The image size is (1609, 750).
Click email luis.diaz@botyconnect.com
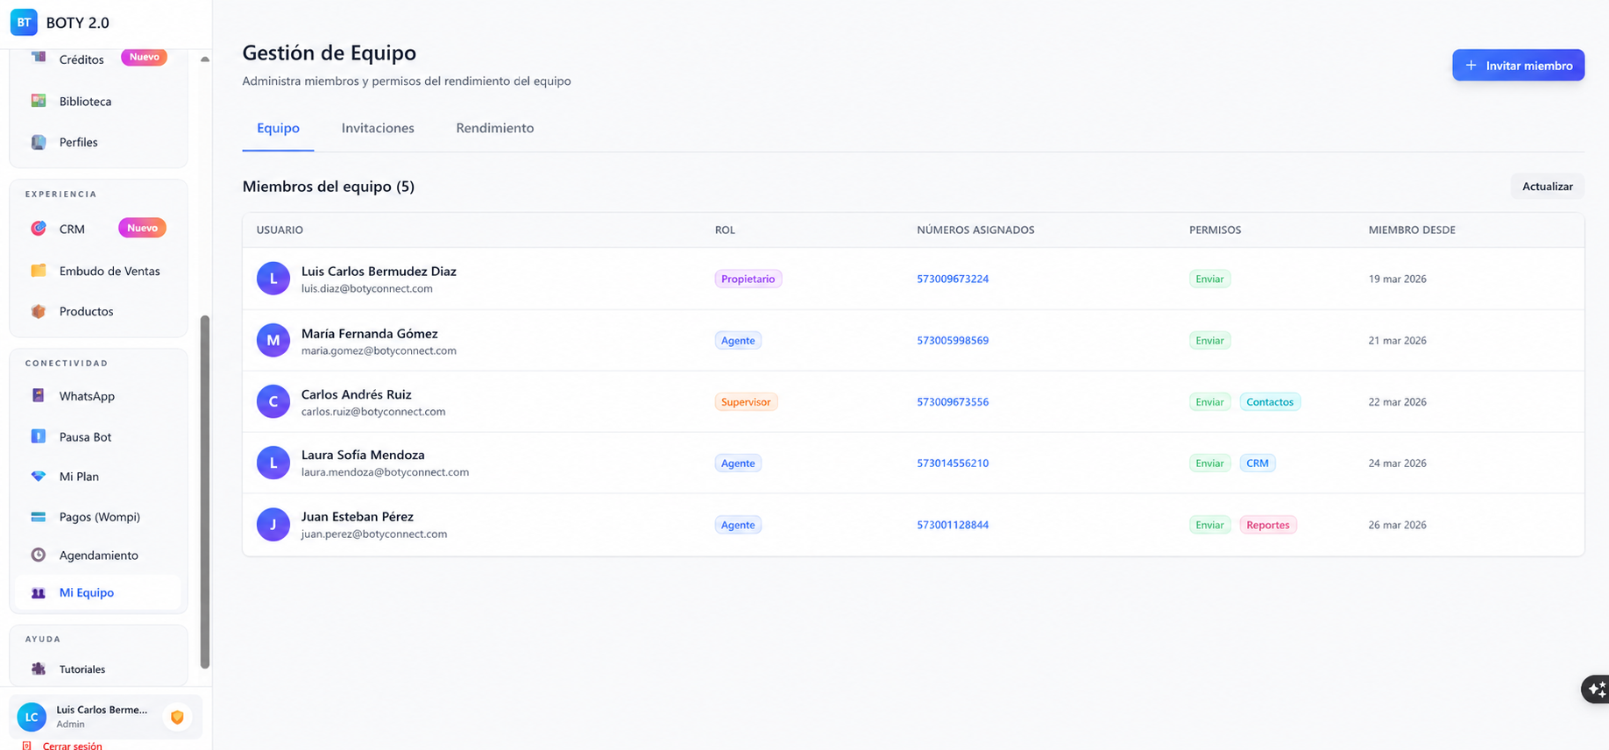pyautogui.click(x=367, y=288)
